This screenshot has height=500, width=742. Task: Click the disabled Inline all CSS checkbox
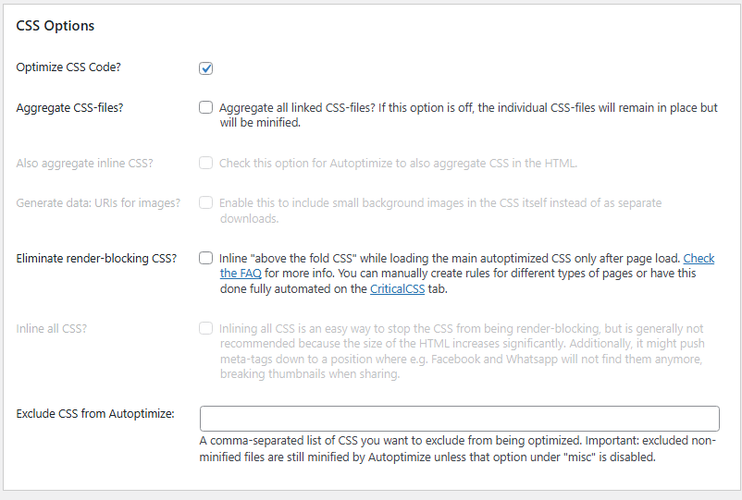(206, 328)
